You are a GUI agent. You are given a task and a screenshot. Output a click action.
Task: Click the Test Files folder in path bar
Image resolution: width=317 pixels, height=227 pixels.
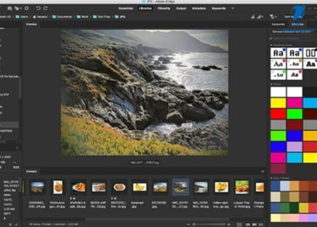click(x=101, y=17)
